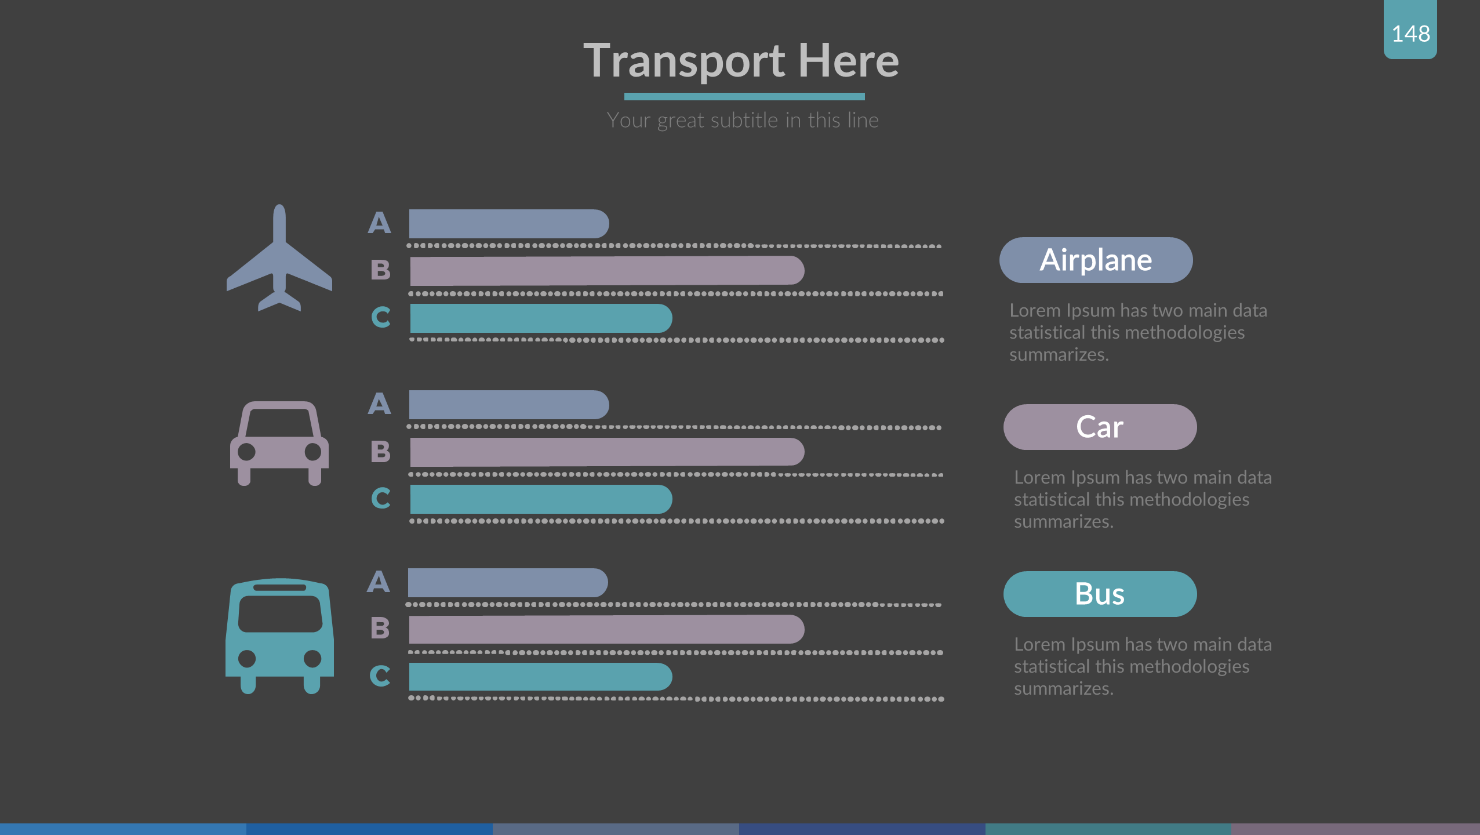Click airplane bar C
The width and height of the screenshot is (1480, 835).
click(x=540, y=318)
